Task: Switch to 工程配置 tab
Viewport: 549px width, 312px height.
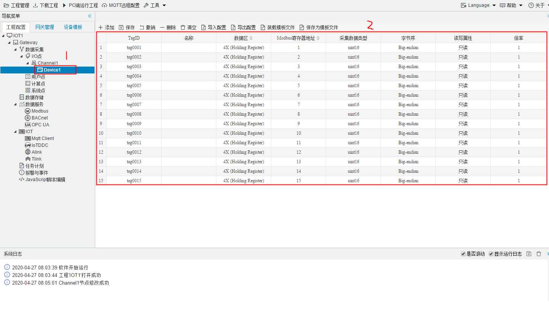Action: pos(16,27)
